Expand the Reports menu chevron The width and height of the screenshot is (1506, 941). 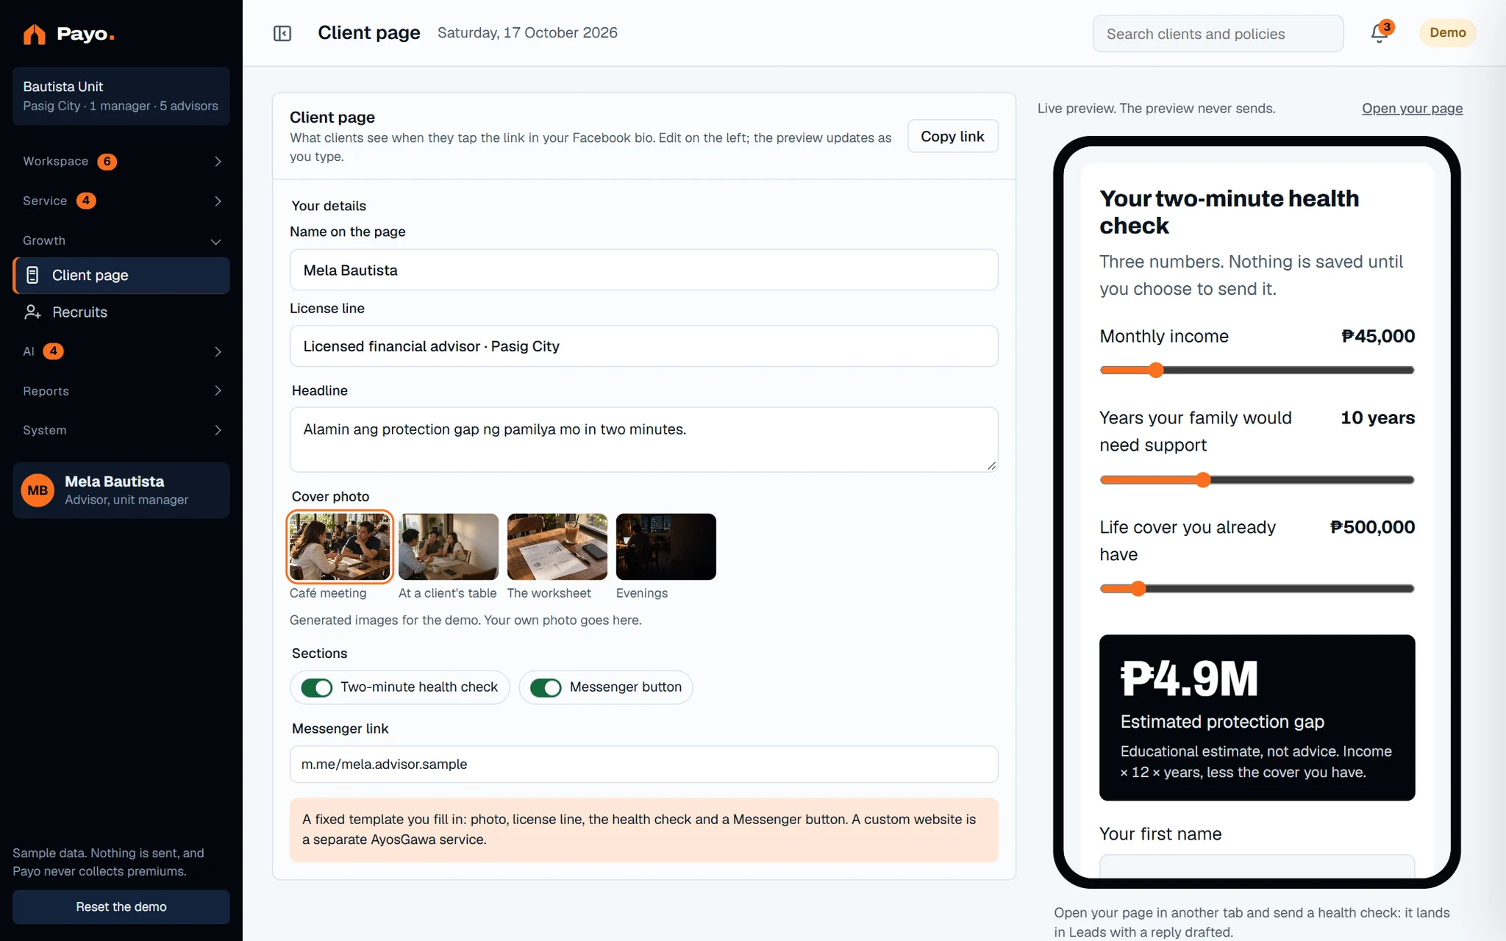218,390
